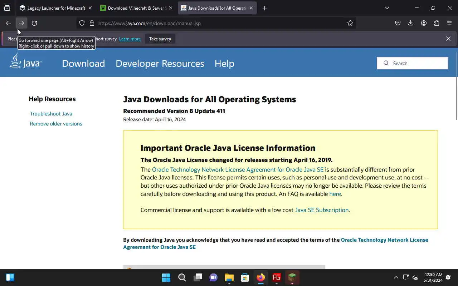Close the Download Minecraft & Server tab
The height and width of the screenshot is (286, 458).
tap(170, 8)
